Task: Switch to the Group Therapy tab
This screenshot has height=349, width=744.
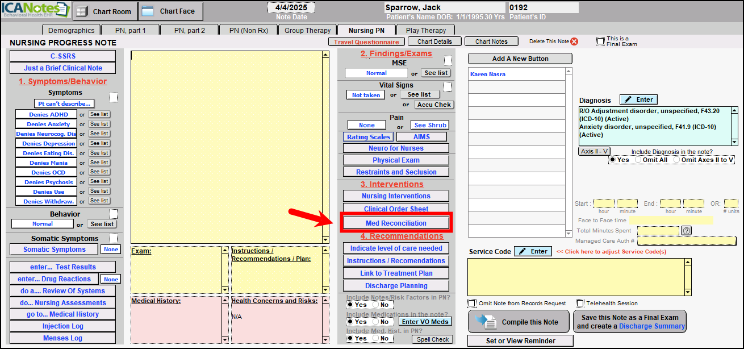Action: click(x=307, y=30)
